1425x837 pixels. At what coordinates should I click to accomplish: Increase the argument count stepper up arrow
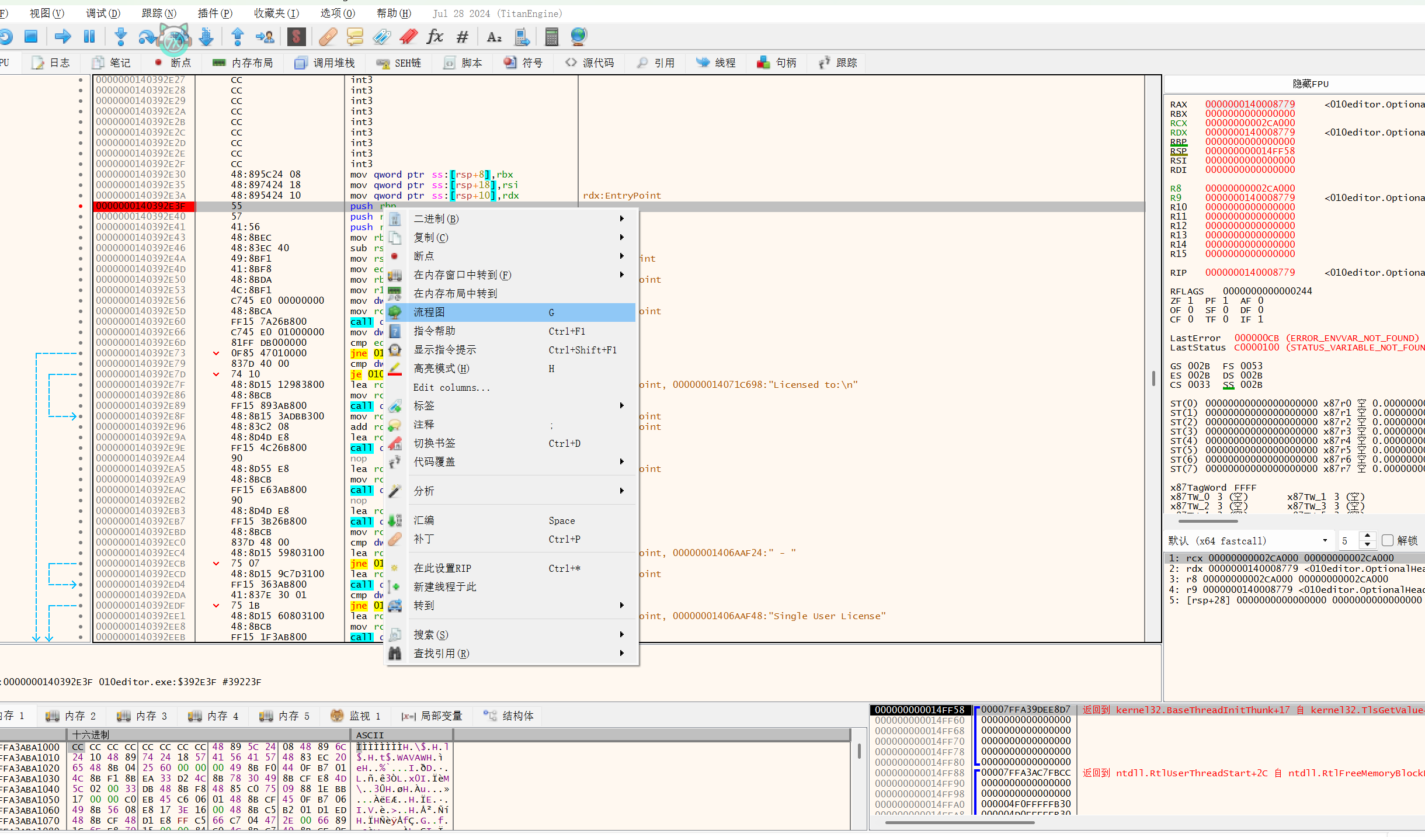[1367, 536]
